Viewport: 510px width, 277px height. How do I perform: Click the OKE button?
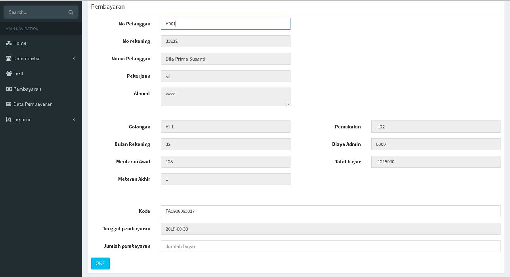click(x=100, y=263)
